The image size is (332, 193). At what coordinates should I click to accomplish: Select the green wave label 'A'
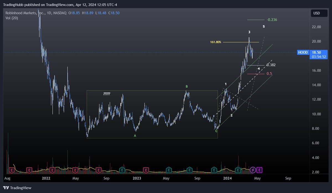[x=135, y=135]
